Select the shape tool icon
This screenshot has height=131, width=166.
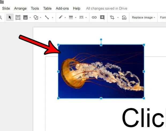36,17
